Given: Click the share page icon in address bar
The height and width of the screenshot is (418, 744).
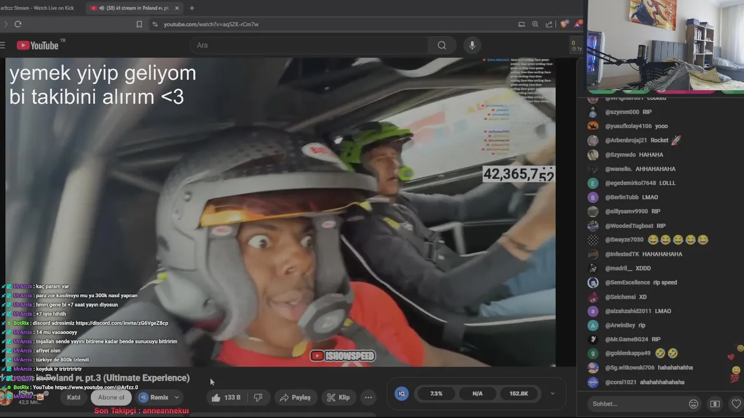Looking at the screenshot, I should [549, 24].
